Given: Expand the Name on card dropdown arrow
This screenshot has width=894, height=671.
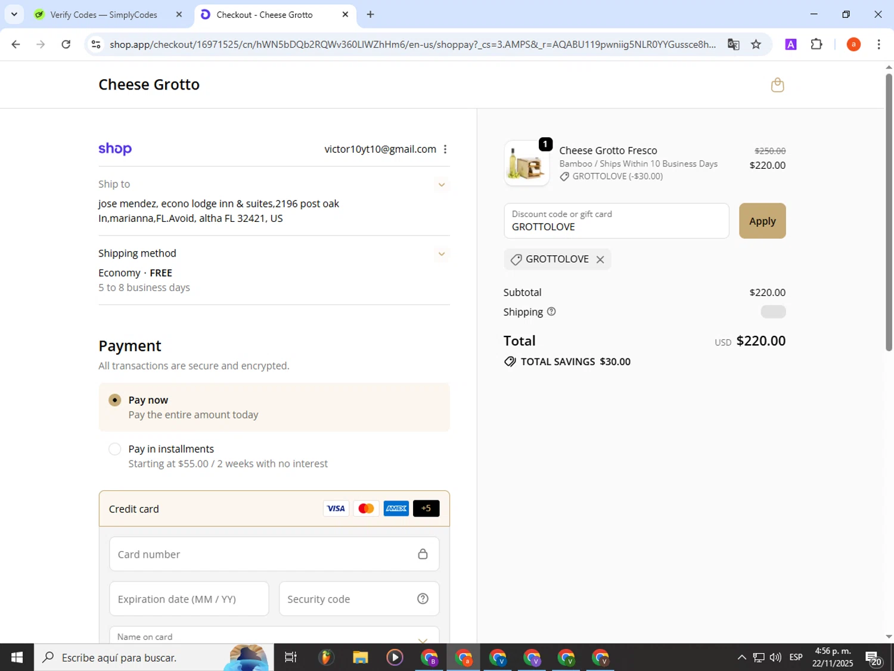Looking at the screenshot, I should pos(423,639).
